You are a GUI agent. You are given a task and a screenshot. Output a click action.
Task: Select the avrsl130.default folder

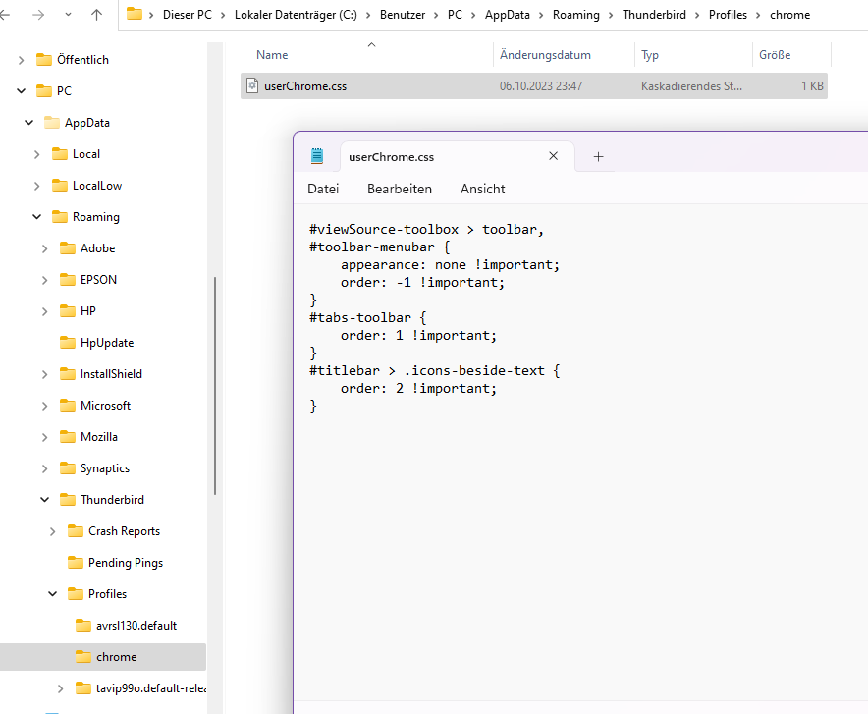click(136, 626)
